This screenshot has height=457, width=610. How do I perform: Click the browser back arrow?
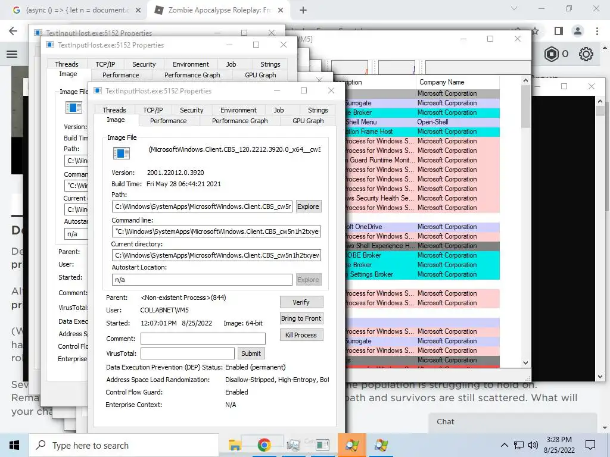[13, 31]
